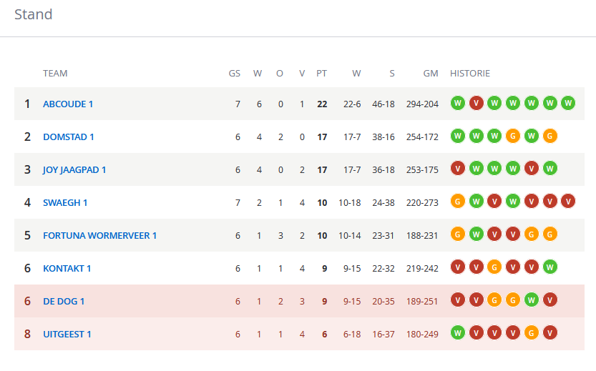Open the ABCOUDE 1 team link
The width and height of the screenshot is (596, 371).
(68, 104)
